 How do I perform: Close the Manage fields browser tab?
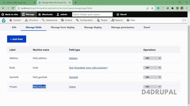[70, 3]
